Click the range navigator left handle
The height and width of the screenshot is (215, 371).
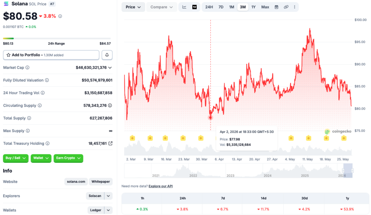(x=343, y=170)
